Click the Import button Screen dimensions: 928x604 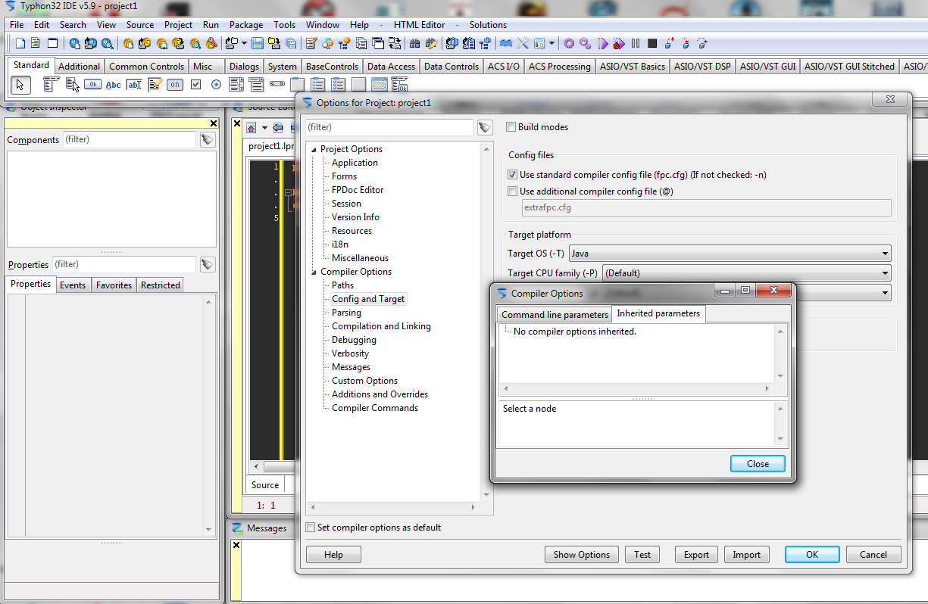(x=746, y=555)
